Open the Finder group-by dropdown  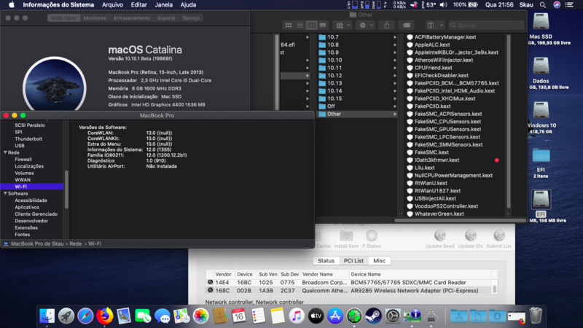pyautogui.click(x=343, y=26)
